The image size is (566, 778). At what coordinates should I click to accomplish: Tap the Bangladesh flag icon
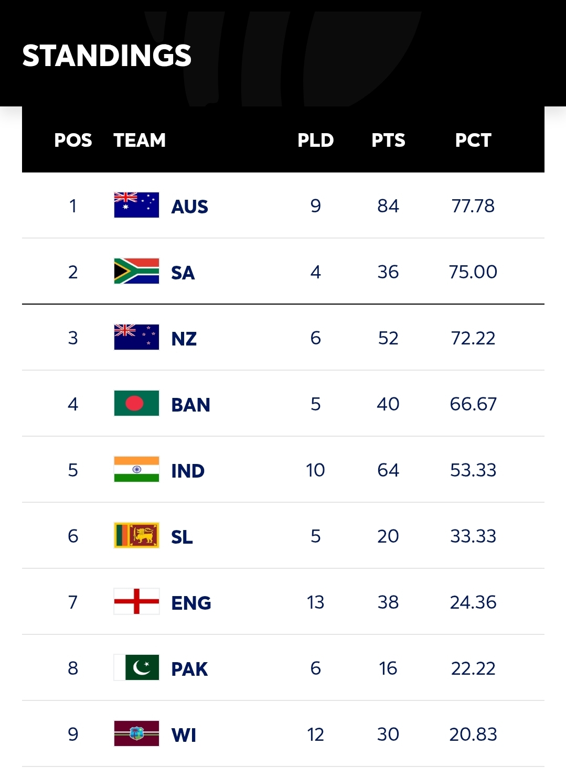tap(136, 403)
